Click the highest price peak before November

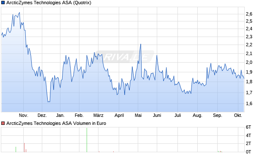19,13
